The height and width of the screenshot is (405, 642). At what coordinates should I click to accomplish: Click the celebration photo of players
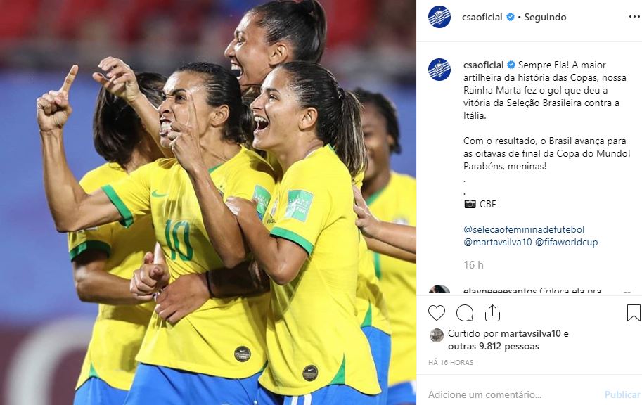tap(208, 202)
